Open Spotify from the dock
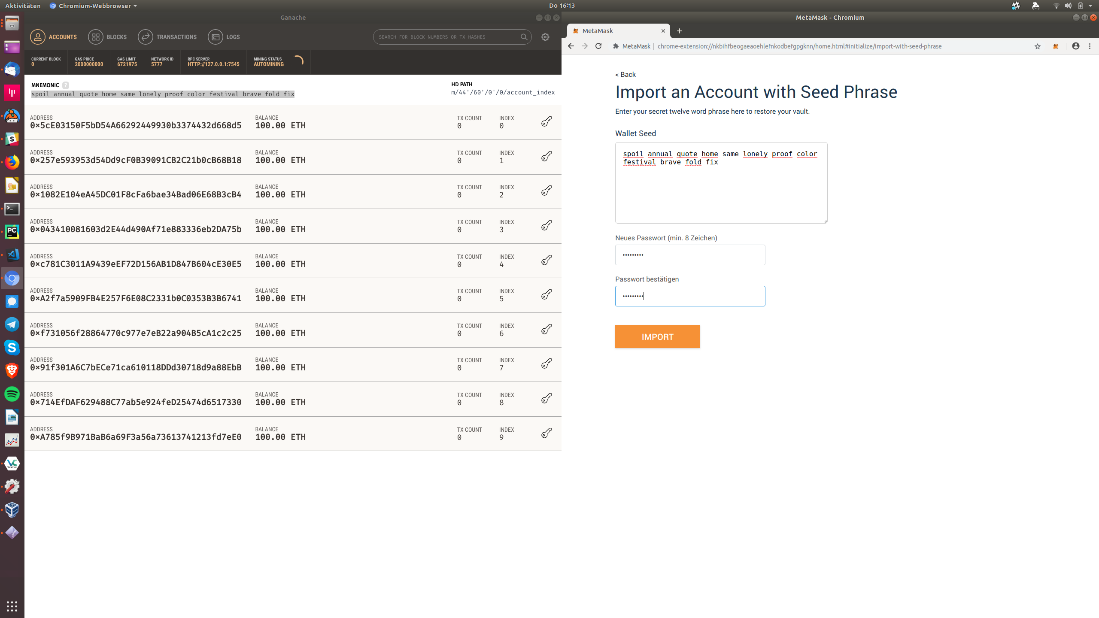This screenshot has width=1099, height=618. [12, 394]
